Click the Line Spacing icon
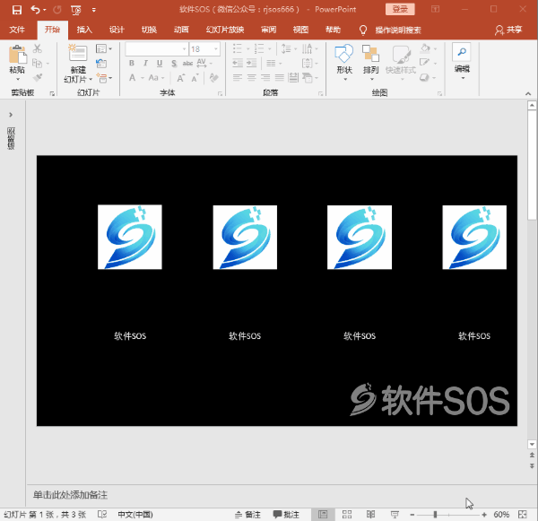 [286, 48]
